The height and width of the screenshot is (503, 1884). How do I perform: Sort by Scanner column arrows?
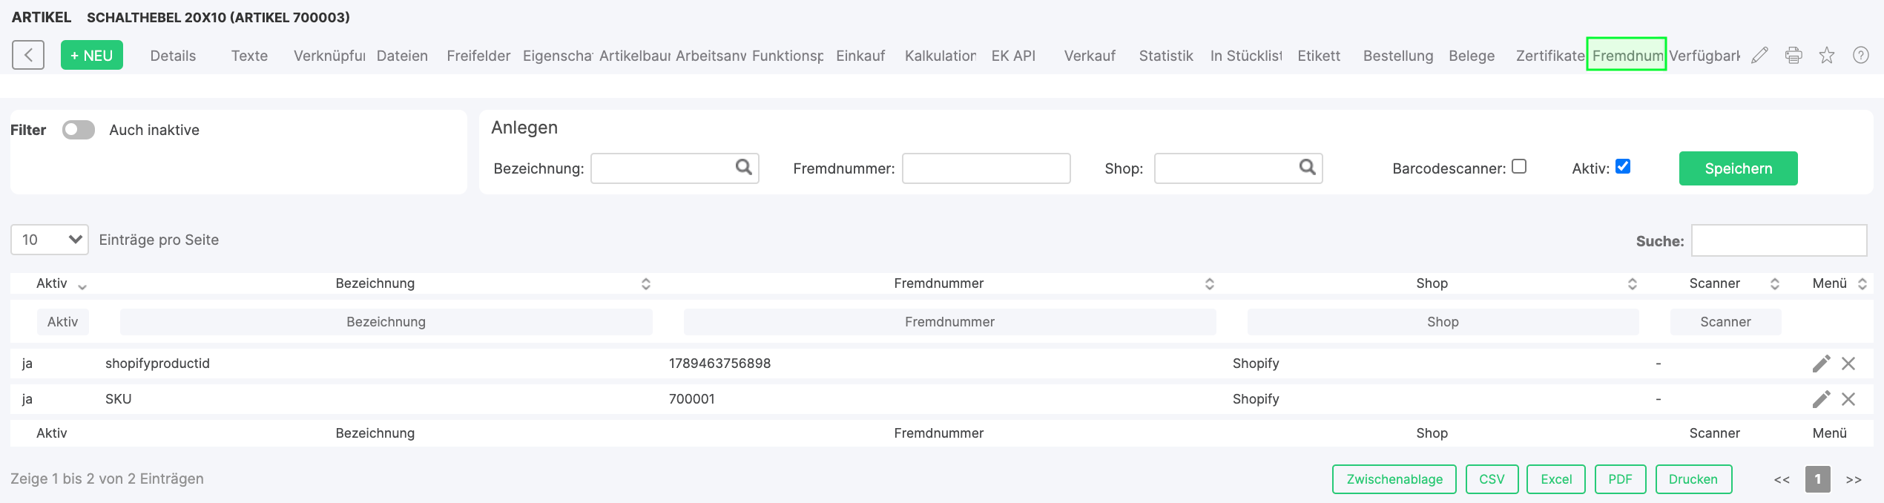point(1775,283)
